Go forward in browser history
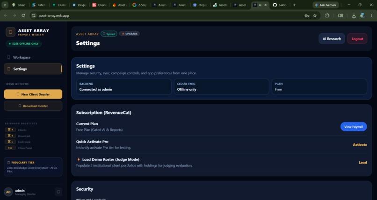Viewport: 377px width, 200px height. tap(14, 15)
